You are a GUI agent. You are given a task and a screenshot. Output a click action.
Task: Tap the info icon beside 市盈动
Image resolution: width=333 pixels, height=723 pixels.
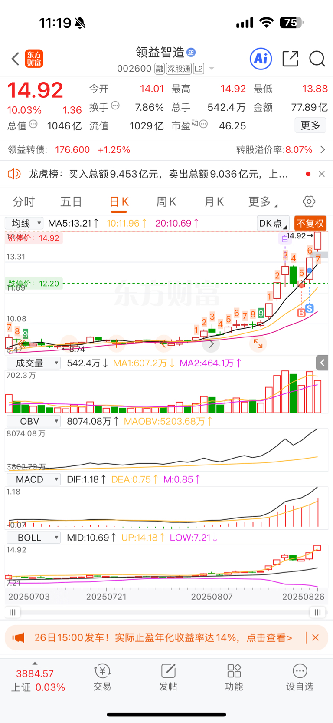point(203,125)
